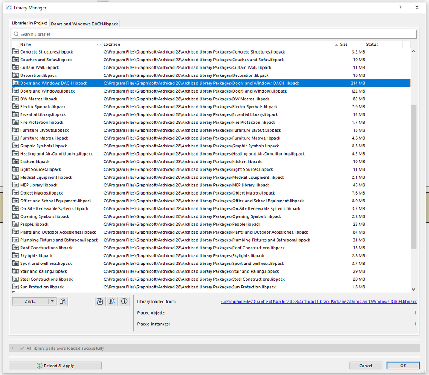Screen dimensions: 429x375
Task: Click the DW Macros.libpack library icon
Action: (15, 99)
